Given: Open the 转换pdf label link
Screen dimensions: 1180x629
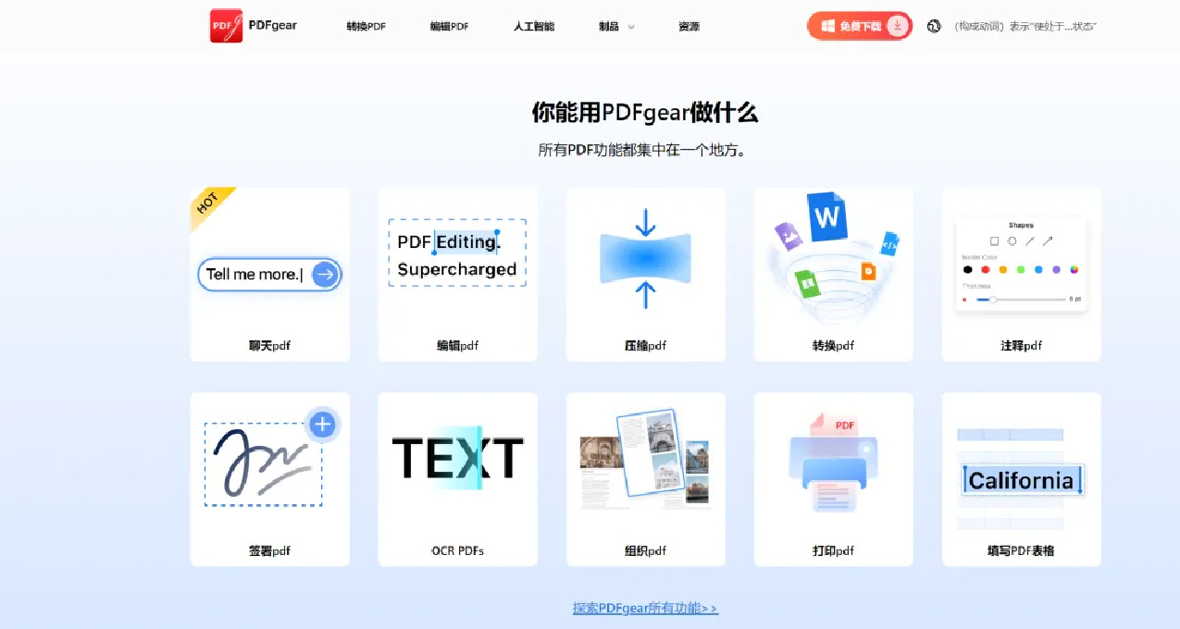Looking at the screenshot, I should tap(833, 346).
